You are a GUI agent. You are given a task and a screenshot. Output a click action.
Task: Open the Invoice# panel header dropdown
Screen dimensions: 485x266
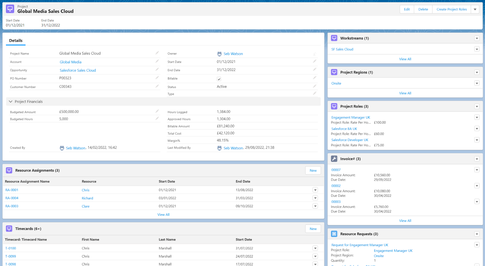point(477,159)
